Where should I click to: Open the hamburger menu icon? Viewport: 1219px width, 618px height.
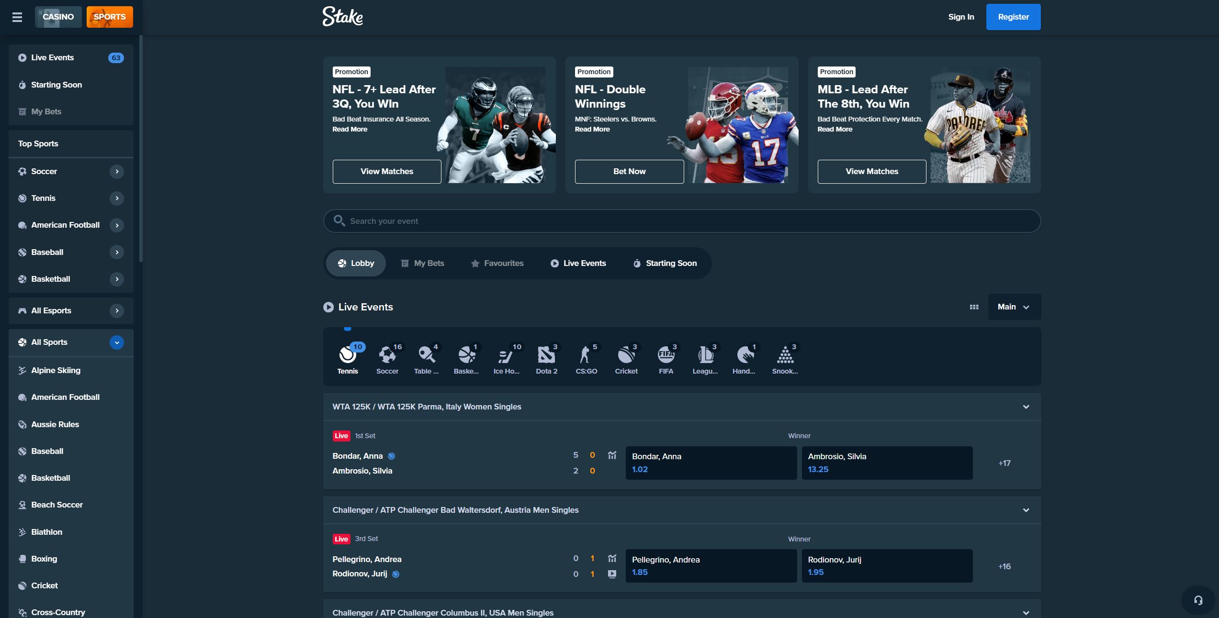17,17
